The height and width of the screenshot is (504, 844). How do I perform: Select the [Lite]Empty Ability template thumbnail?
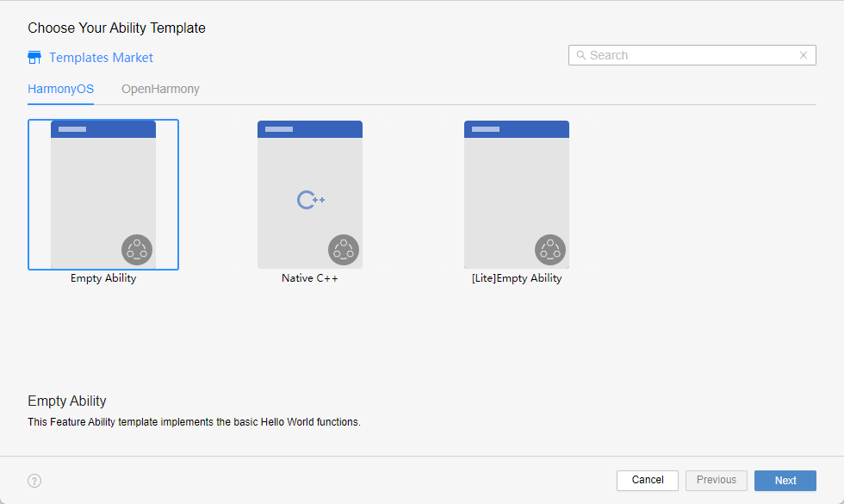517,195
